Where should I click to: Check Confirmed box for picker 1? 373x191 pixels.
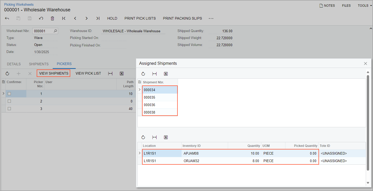pos(9,94)
